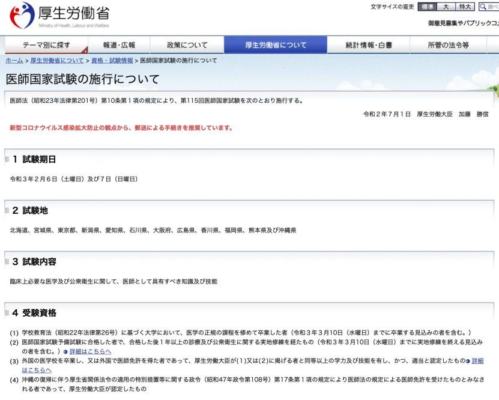Open the 所管の法令等 tab
Screen dimensions: 499x400
tap(448, 45)
